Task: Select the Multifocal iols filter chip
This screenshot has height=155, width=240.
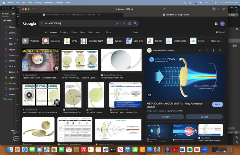Action: [x=177, y=41]
